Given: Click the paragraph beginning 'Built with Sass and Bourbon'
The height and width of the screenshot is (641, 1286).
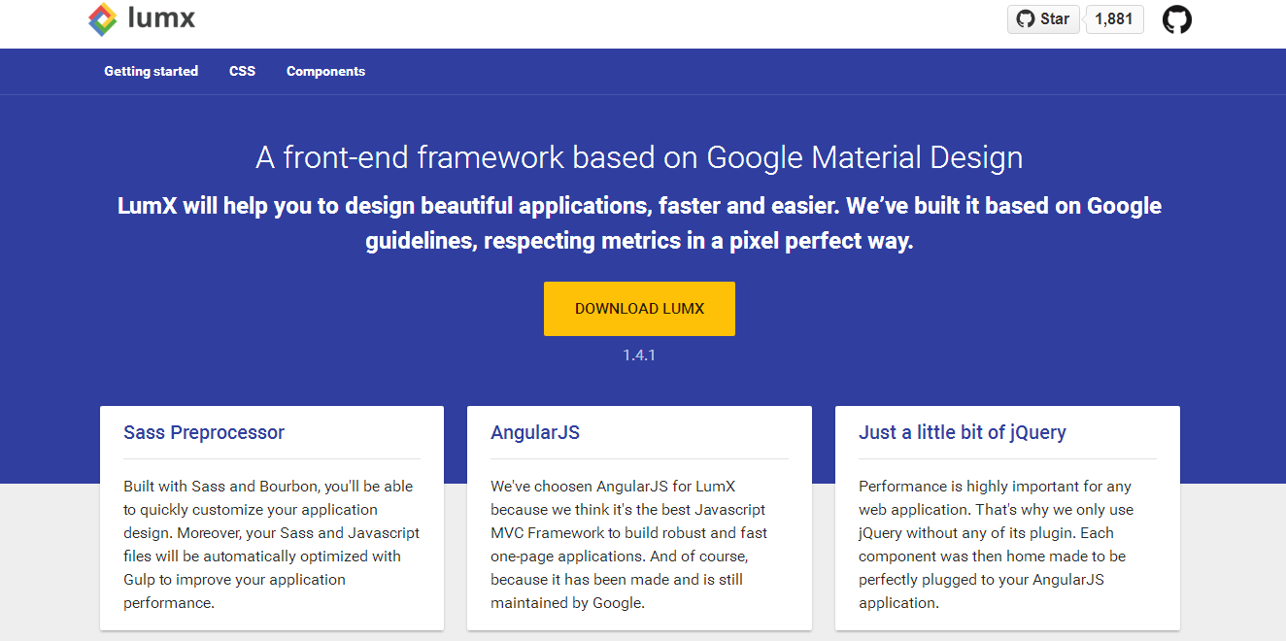Looking at the screenshot, I should click(272, 544).
